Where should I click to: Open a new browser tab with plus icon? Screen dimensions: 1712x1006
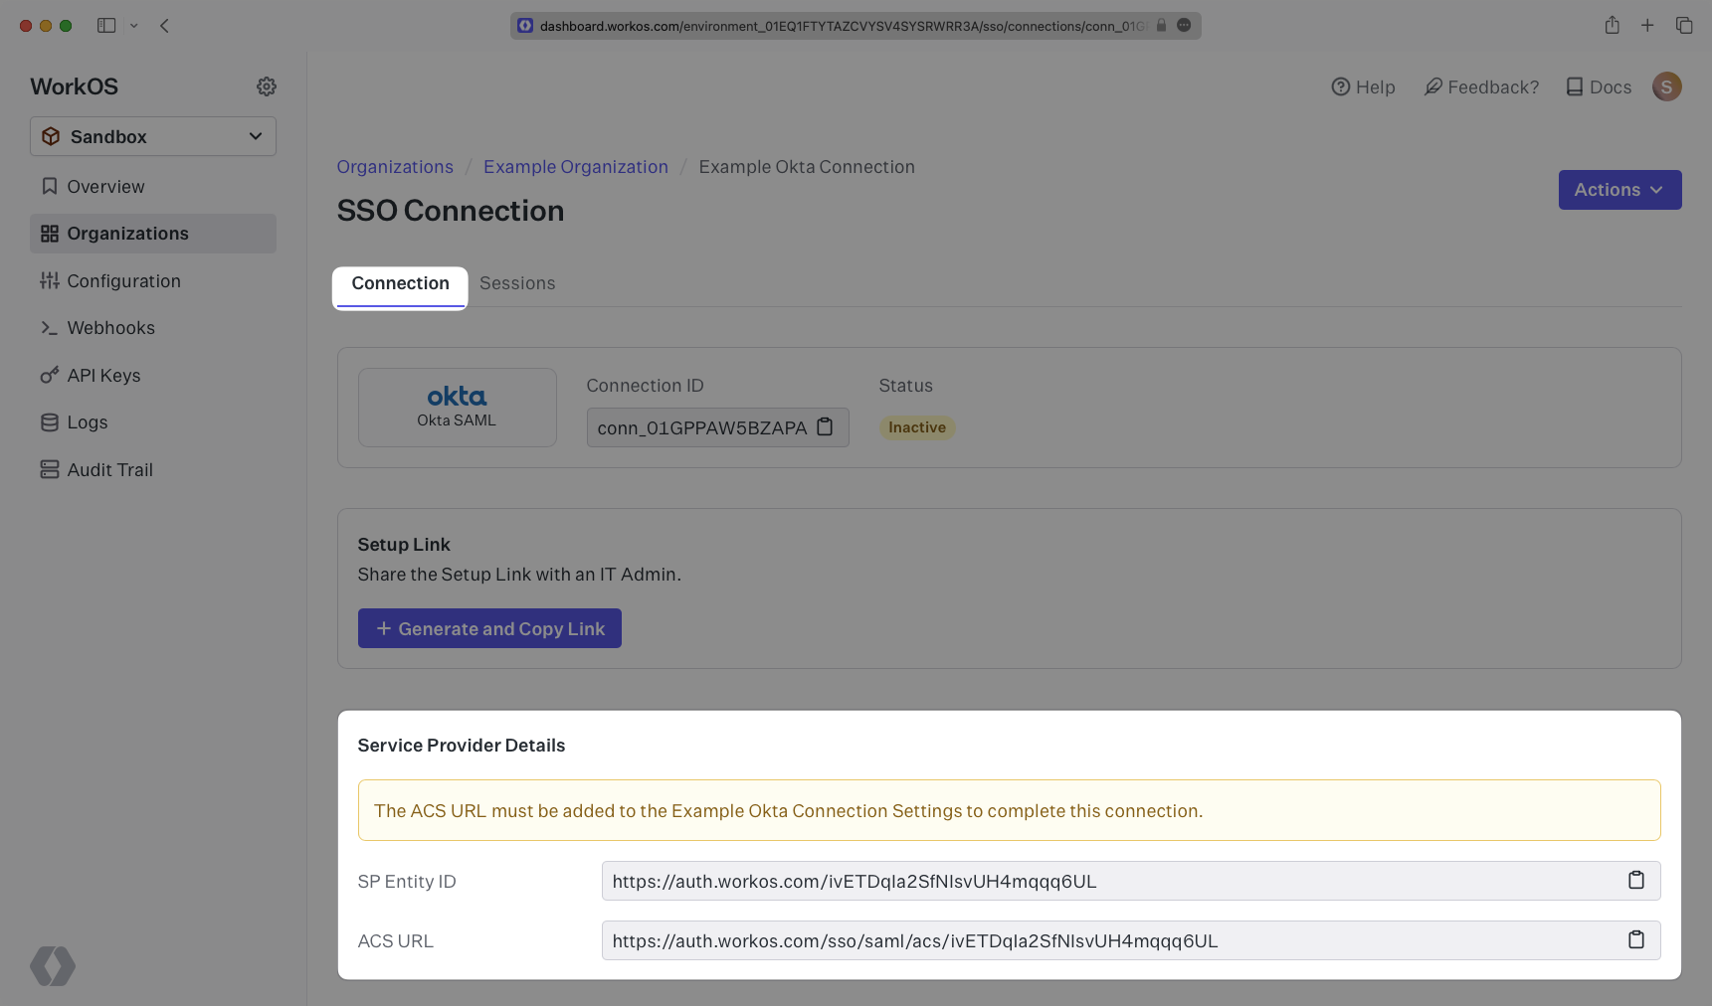point(1647,26)
